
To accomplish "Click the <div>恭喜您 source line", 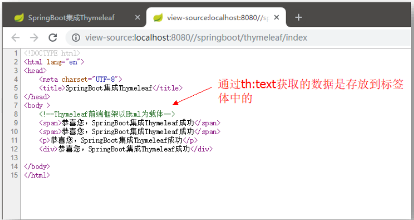I will coord(126,149).
